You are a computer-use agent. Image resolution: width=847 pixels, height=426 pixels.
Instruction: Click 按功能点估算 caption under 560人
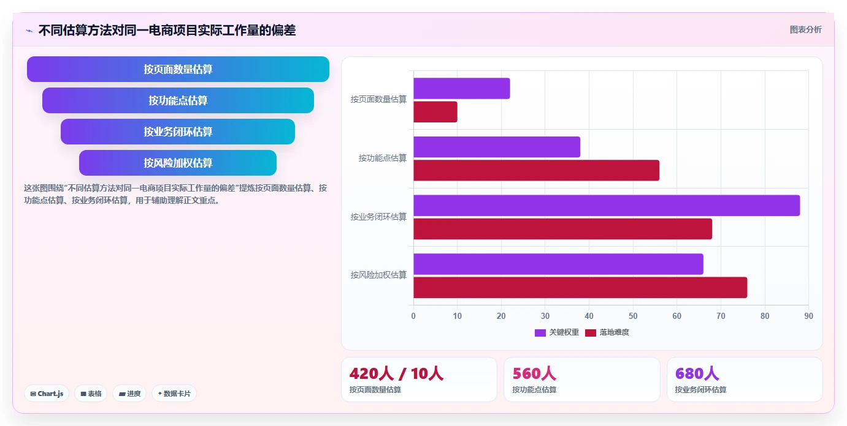pos(534,389)
